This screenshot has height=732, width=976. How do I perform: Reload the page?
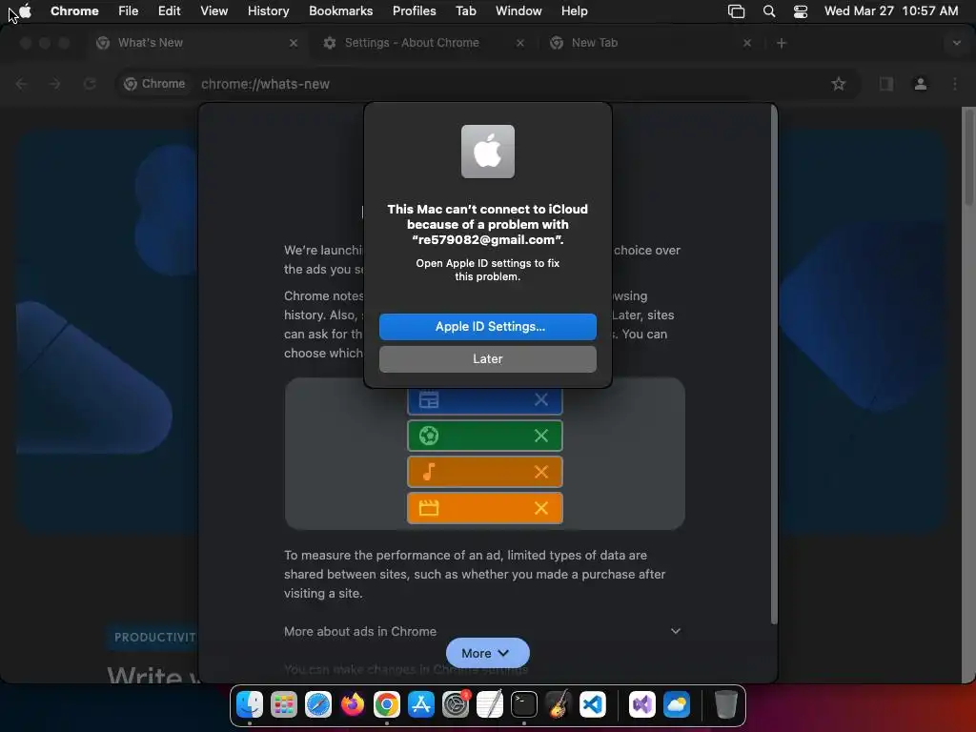[90, 84]
